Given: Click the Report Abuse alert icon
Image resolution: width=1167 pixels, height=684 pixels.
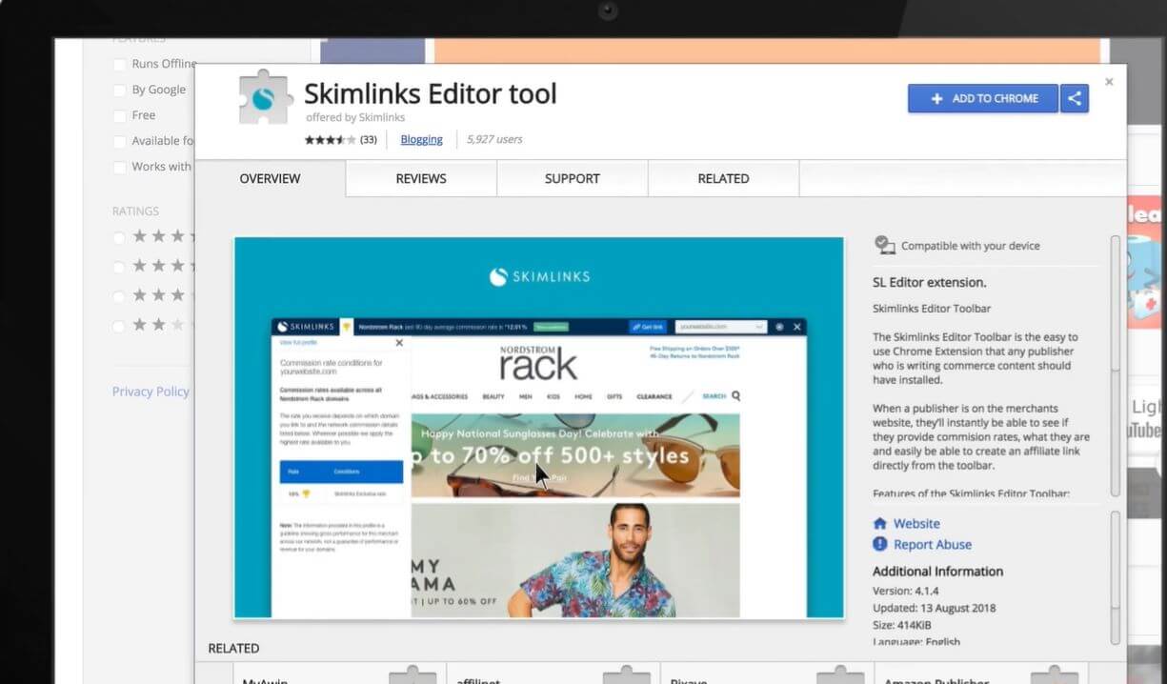Looking at the screenshot, I should [880, 544].
